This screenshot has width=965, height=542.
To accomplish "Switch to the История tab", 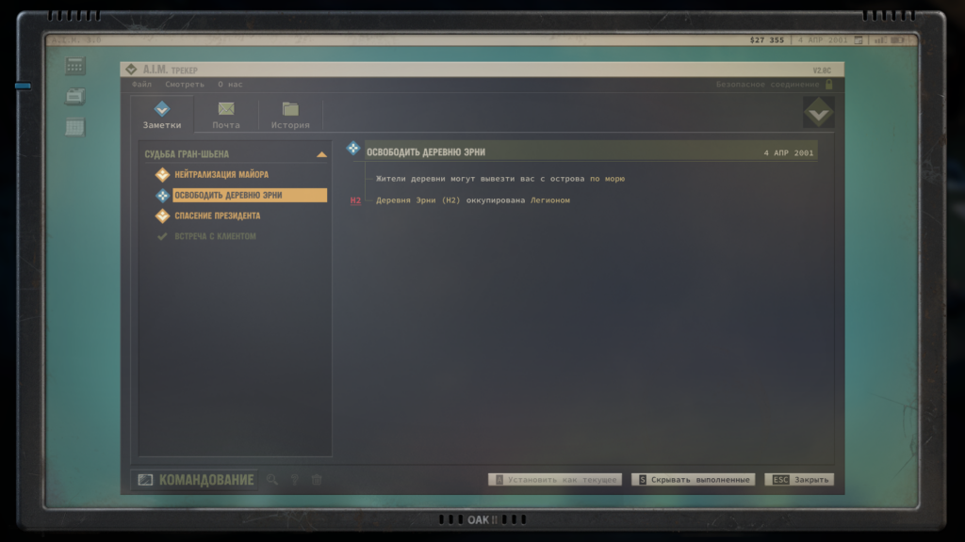I will pos(290,115).
